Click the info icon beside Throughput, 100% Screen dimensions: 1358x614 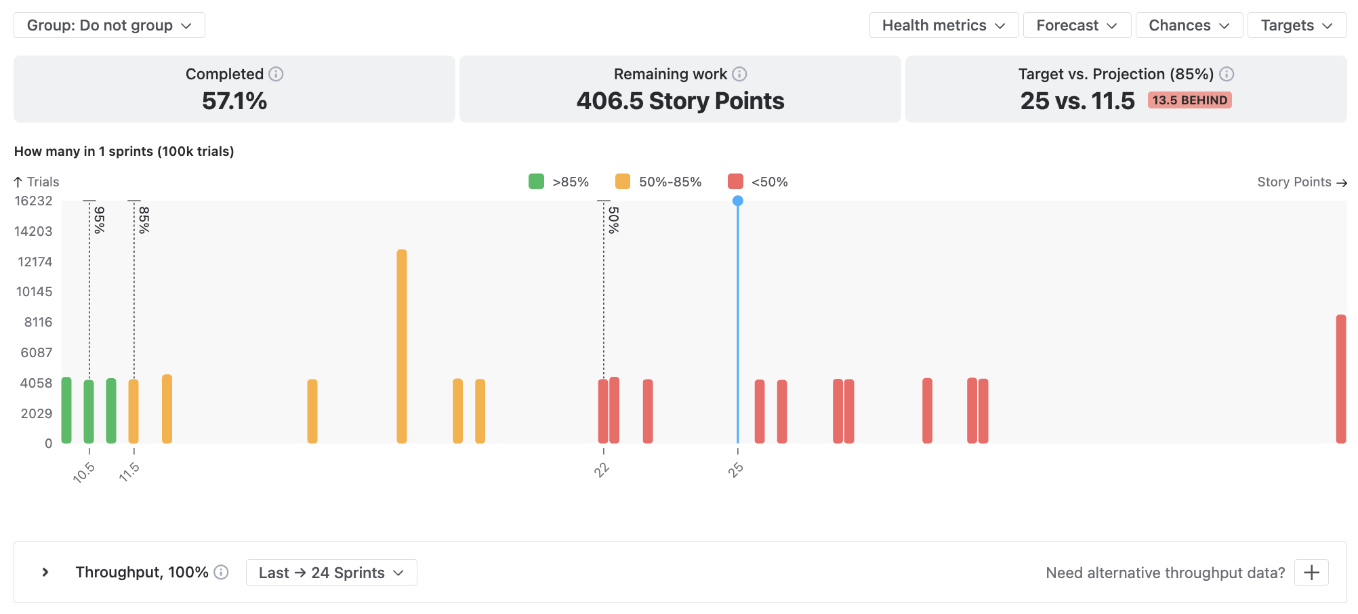click(221, 572)
